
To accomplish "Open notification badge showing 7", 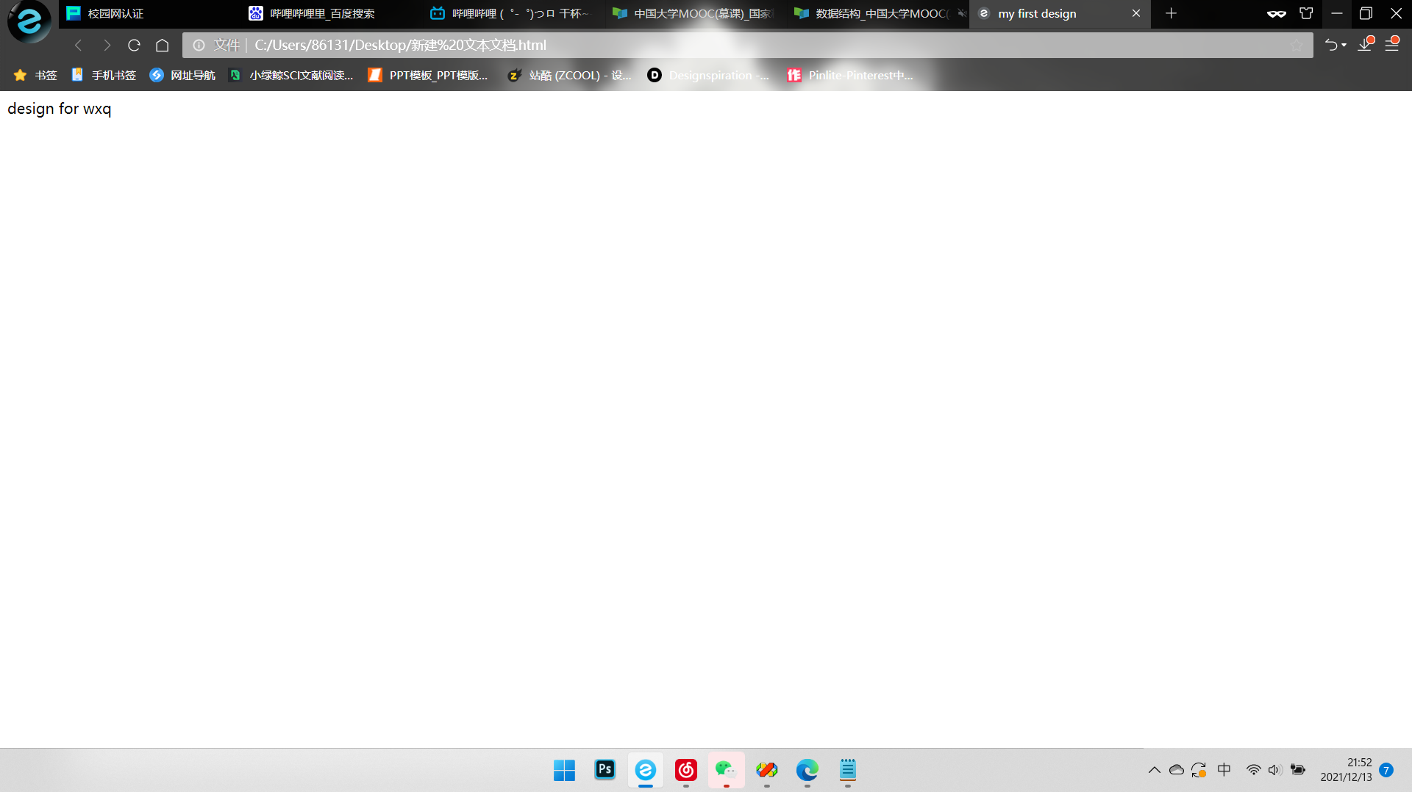I will (1386, 770).
